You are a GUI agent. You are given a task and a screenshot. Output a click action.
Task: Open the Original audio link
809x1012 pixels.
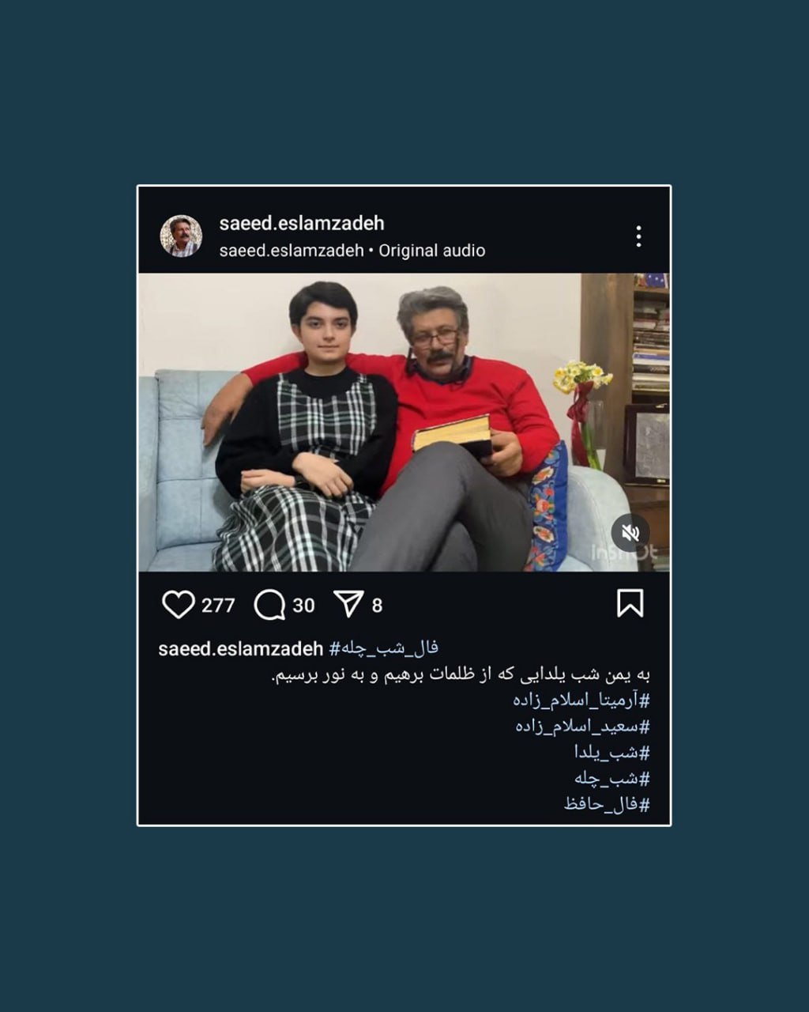click(x=431, y=251)
